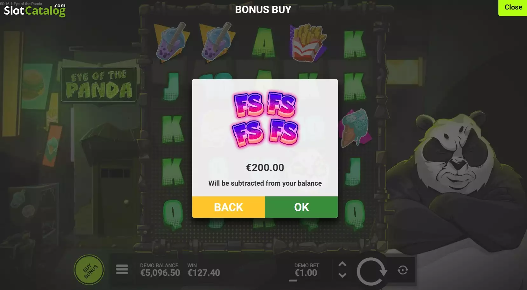
Task: Click the french fries symbol on reels
Action: tap(307, 43)
